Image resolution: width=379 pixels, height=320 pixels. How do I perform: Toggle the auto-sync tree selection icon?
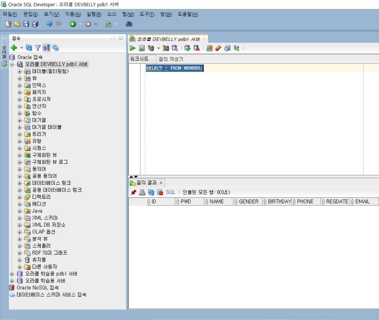[x=47, y=48]
